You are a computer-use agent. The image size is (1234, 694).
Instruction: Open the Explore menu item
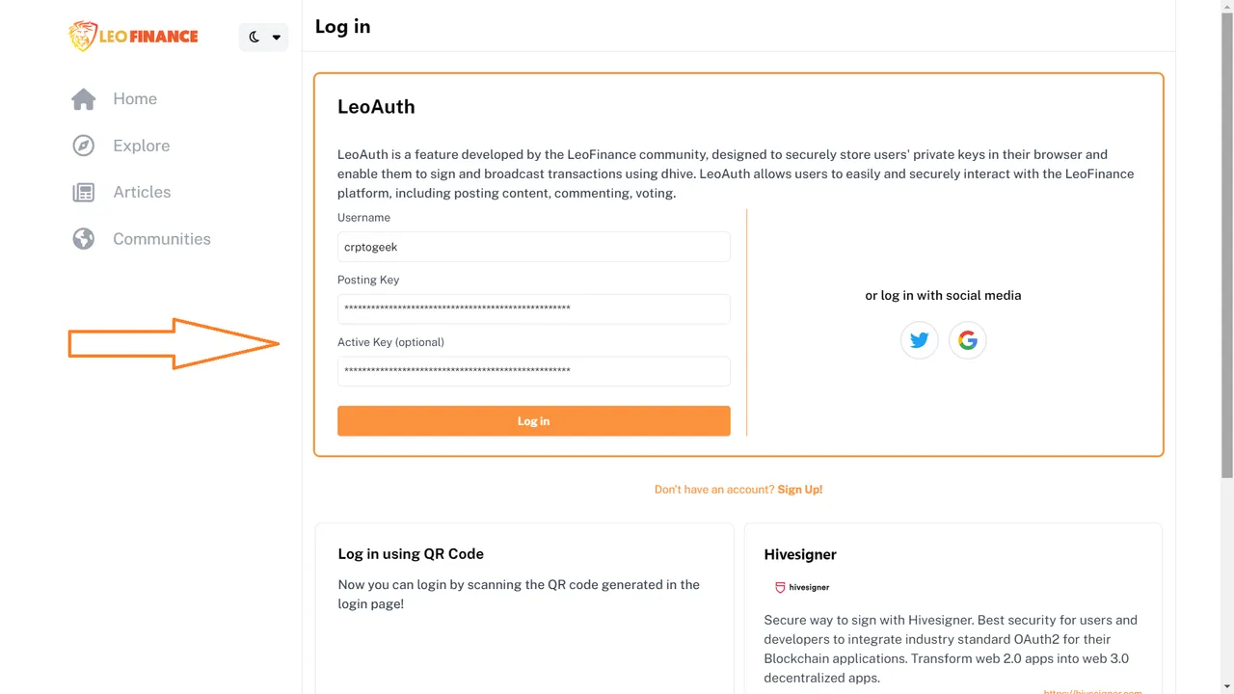tap(142, 146)
